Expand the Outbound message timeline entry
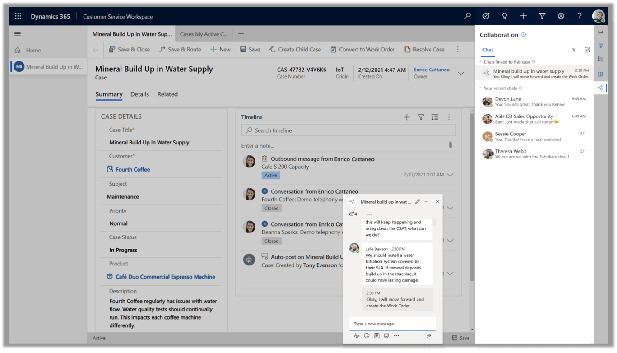This screenshot has width=617, height=353. click(450, 175)
